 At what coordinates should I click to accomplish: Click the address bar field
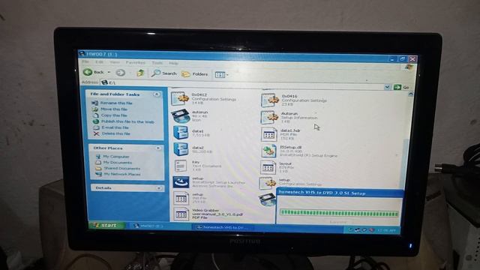(242, 85)
